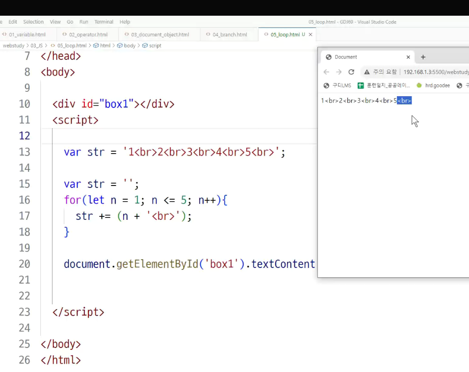Select the Document browser tab
The height and width of the screenshot is (372, 469).
367,57
